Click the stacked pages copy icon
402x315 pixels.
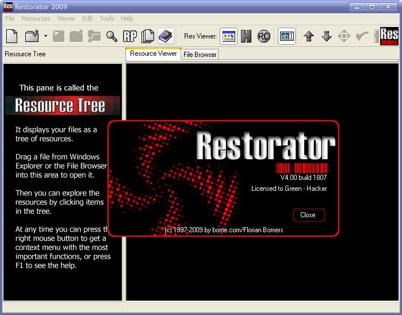(148, 36)
